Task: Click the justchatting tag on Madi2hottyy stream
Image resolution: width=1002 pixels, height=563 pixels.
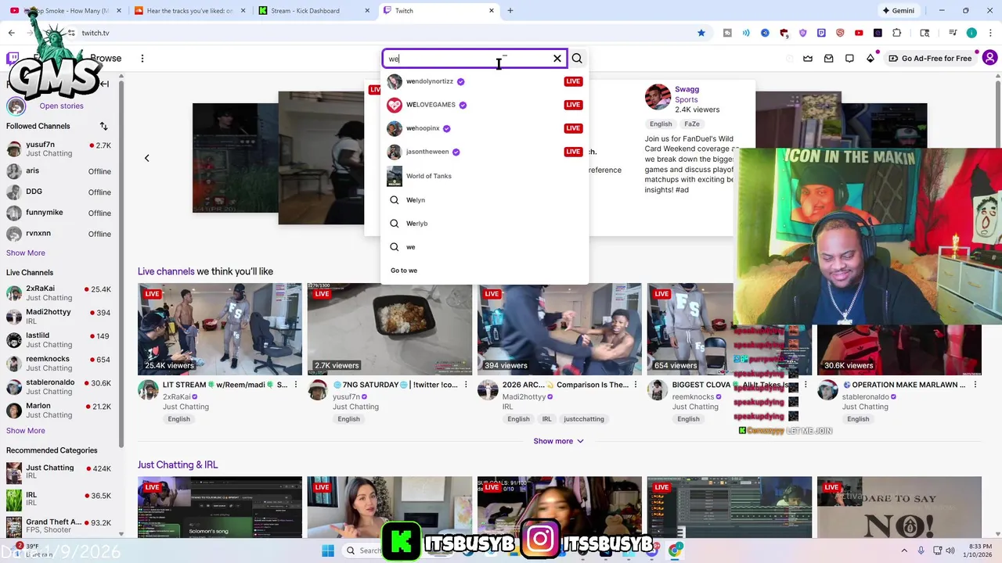Action: 584,419
